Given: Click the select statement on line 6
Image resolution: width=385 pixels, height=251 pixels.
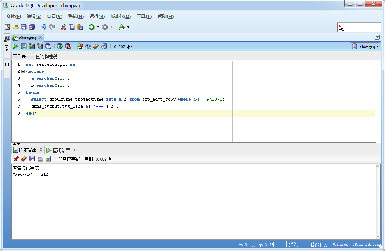Looking at the screenshot, I should pyautogui.click(x=128, y=100).
